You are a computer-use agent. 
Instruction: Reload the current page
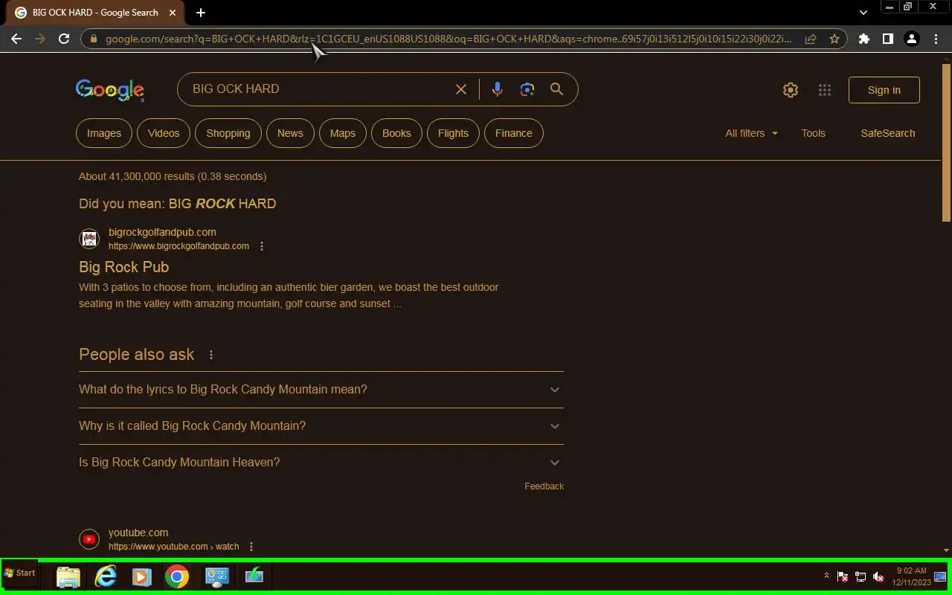(x=64, y=39)
